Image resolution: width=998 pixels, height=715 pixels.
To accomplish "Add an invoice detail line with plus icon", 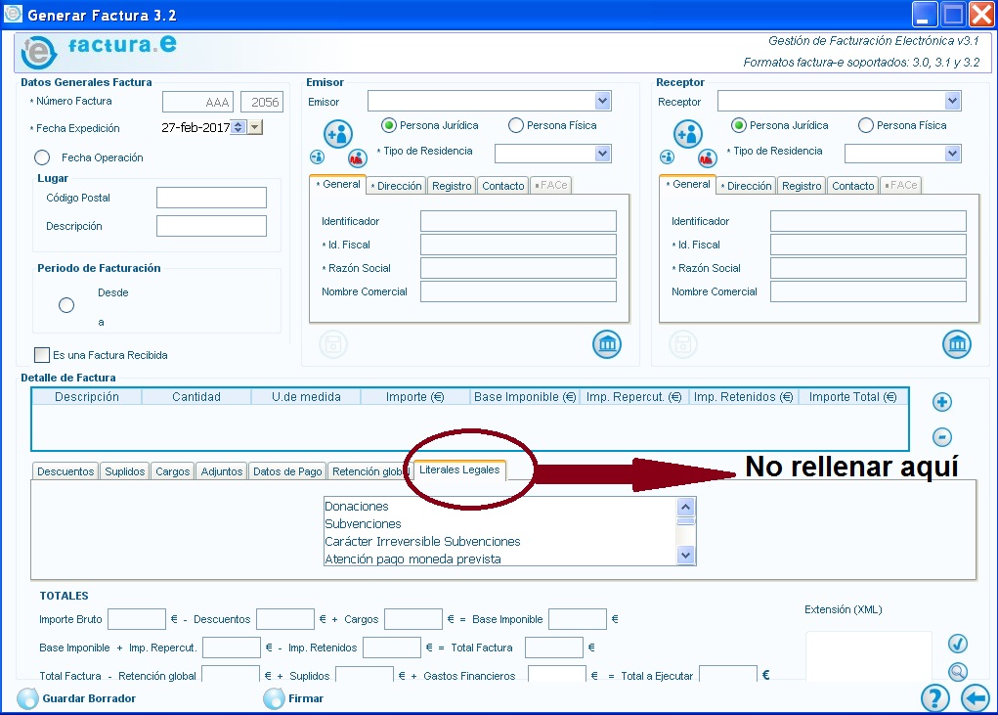I will (942, 402).
